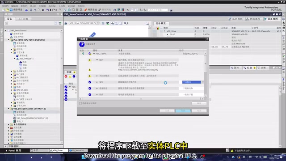
Task: Expand the 不同的模块 row in dialog
Action: pyautogui.click(x=97, y=76)
